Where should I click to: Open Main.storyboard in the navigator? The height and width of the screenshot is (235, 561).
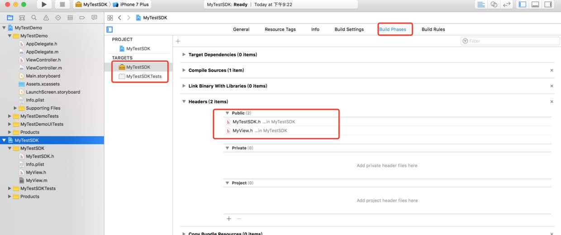pos(43,76)
